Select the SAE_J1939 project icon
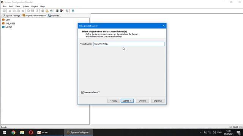 pyautogui.click(x=3, y=23)
